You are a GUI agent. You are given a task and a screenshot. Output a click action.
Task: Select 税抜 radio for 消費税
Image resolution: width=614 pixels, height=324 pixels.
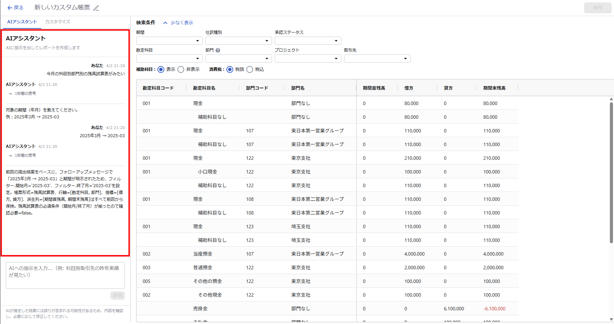[230, 69]
